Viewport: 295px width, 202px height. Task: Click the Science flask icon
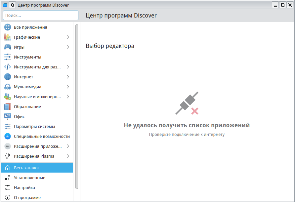coord(8,97)
